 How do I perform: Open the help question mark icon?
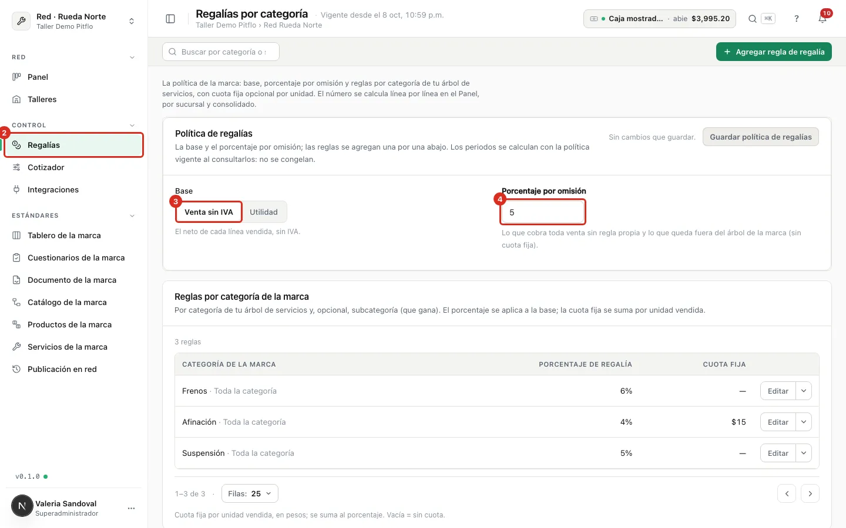797,19
